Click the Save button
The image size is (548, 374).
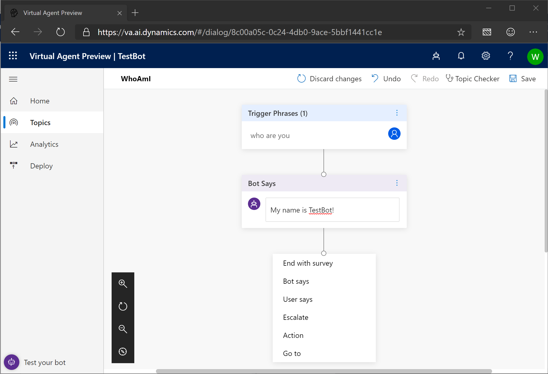522,79
